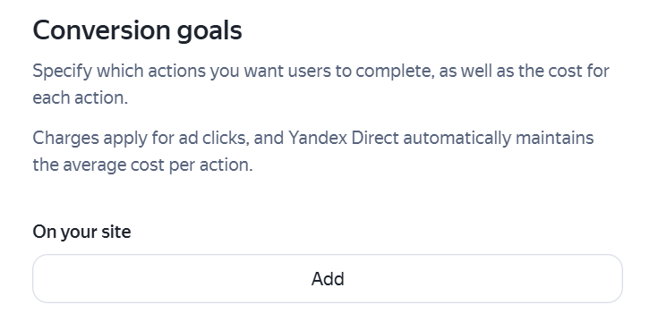Click the word 'goals' in the title
The width and height of the screenshot is (649, 330).
pos(209,31)
